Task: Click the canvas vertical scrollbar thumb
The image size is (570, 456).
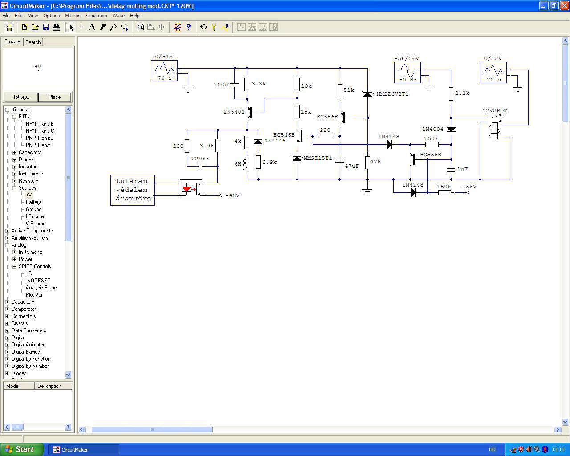Action: point(566,83)
